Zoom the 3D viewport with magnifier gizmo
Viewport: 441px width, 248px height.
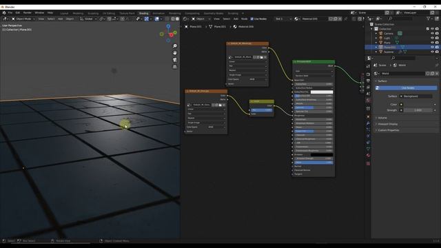tap(174, 46)
